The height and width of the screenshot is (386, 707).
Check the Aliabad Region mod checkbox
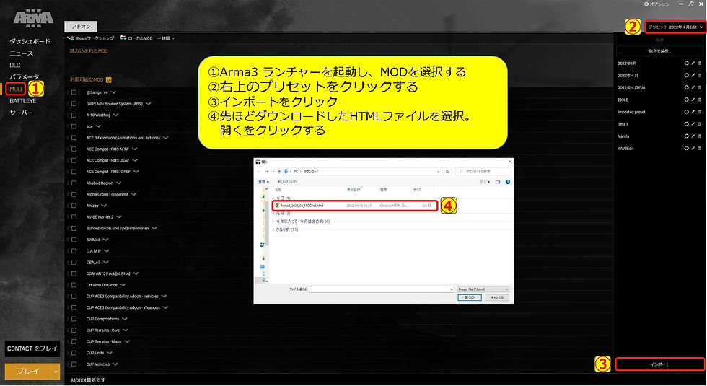click(74, 183)
